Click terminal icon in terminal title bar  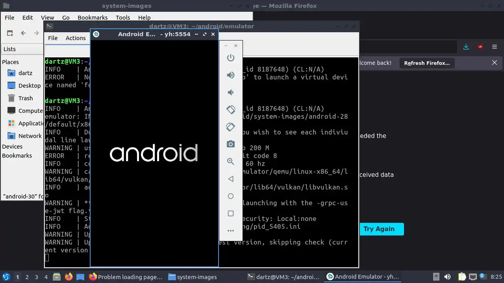pyautogui.click(x=49, y=26)
